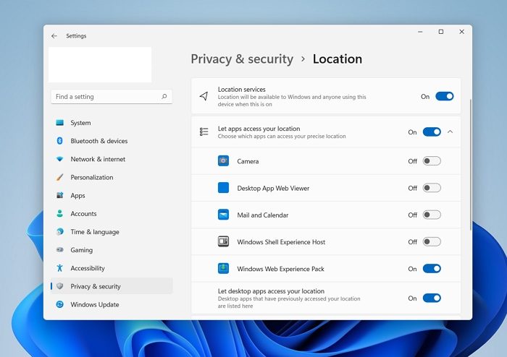Click the app list icon beside Let apps access
This screenshot has width=507, height=357.
(x=204, y=132)
